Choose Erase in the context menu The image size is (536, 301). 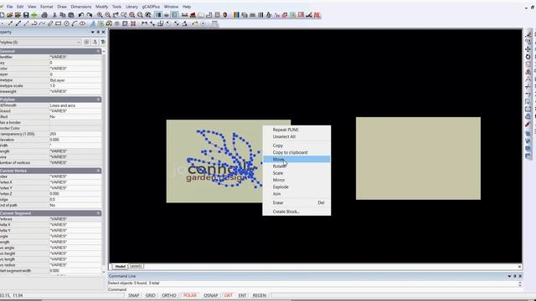(x=296, y=202)
